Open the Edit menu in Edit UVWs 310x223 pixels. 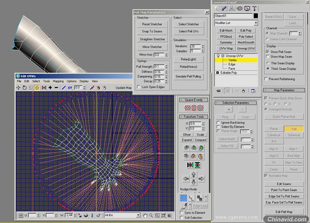click(27, 81)
